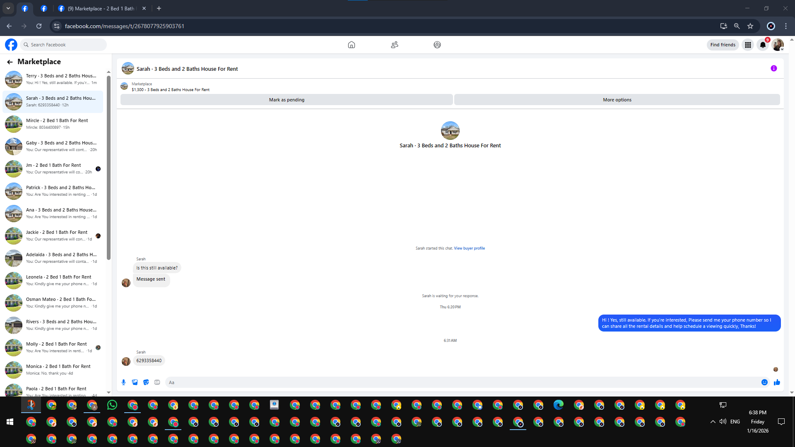Attach a photo using the image icon
The height and width of the screenshot is (447, 795).
[135, 382]
